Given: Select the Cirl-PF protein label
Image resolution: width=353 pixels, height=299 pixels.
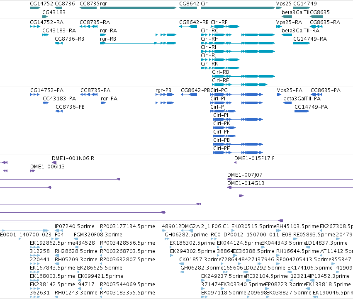Looking at the screenshot, I should [222, 132].
